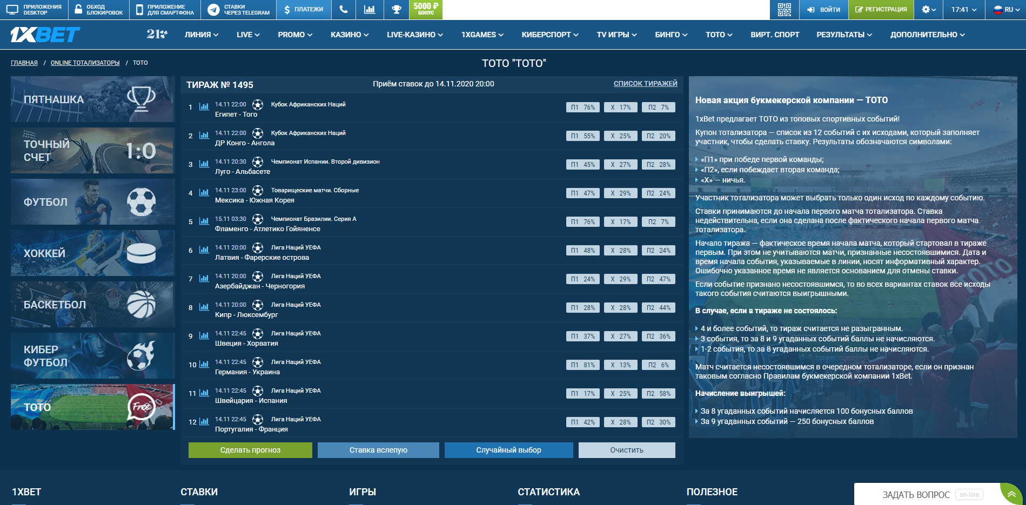Select П1 47% for Мексика - Южная Корея

pos(583,193)
